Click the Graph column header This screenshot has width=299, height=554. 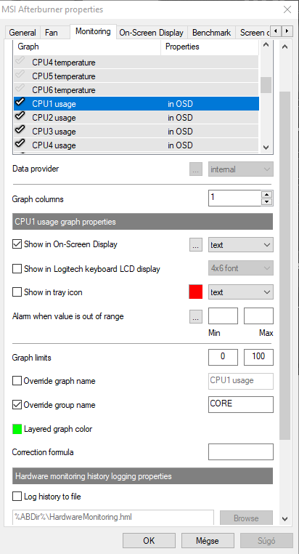click(87, 47)
